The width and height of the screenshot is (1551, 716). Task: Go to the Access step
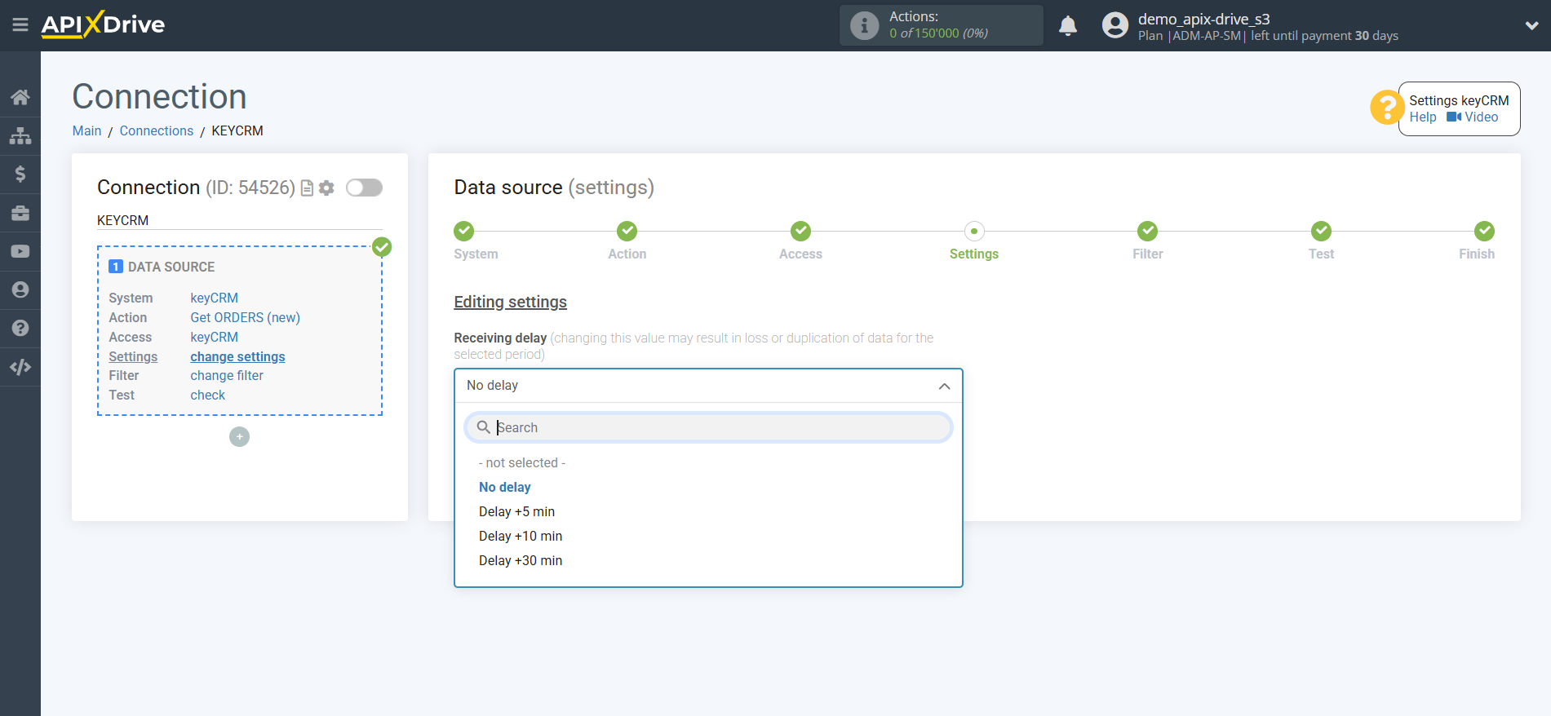pyautogui.click(x=800, y=232)
